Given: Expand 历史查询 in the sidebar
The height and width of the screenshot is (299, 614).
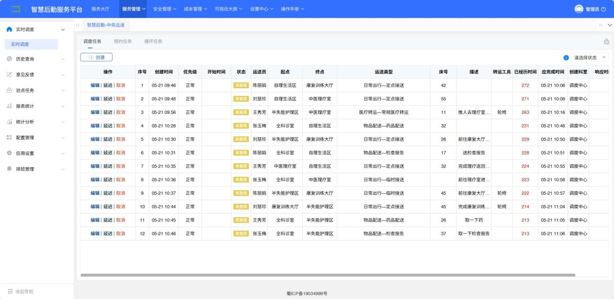Looking at the screenshot, I should pyautogui.click(x=63, y=59).
